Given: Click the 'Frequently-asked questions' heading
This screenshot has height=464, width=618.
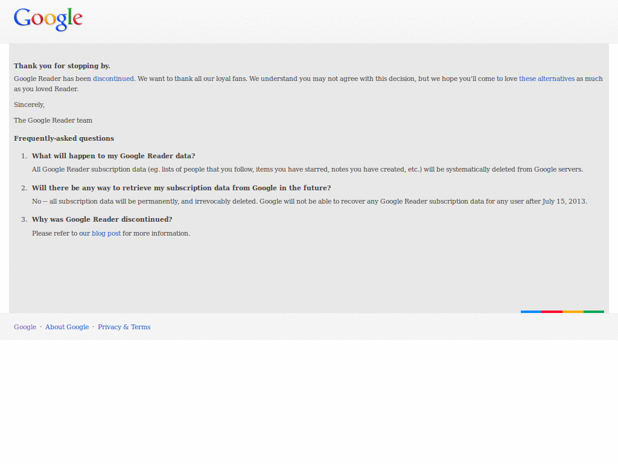Looking at the screenshot, I should tap(64, 138).
